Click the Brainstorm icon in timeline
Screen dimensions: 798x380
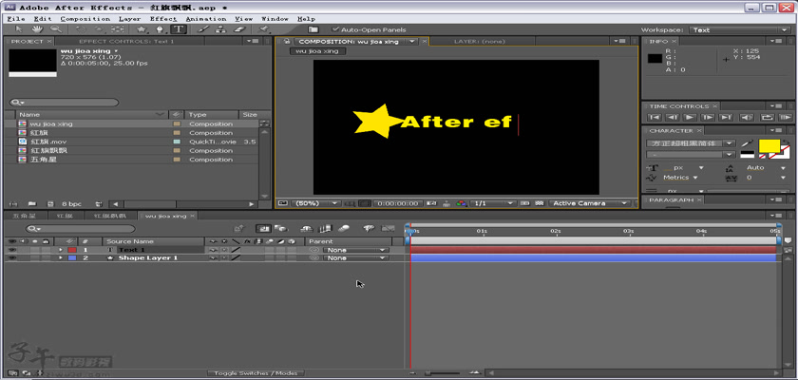tap(370, 229)
